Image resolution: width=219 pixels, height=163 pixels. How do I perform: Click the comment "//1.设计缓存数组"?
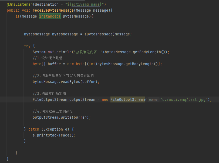[x=48, y=58]
